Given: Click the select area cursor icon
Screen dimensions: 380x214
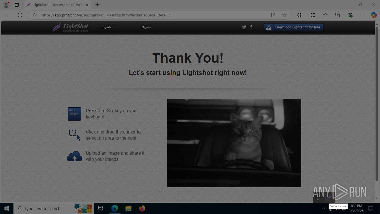Looking at the screenshot, I should coord(75,135).
